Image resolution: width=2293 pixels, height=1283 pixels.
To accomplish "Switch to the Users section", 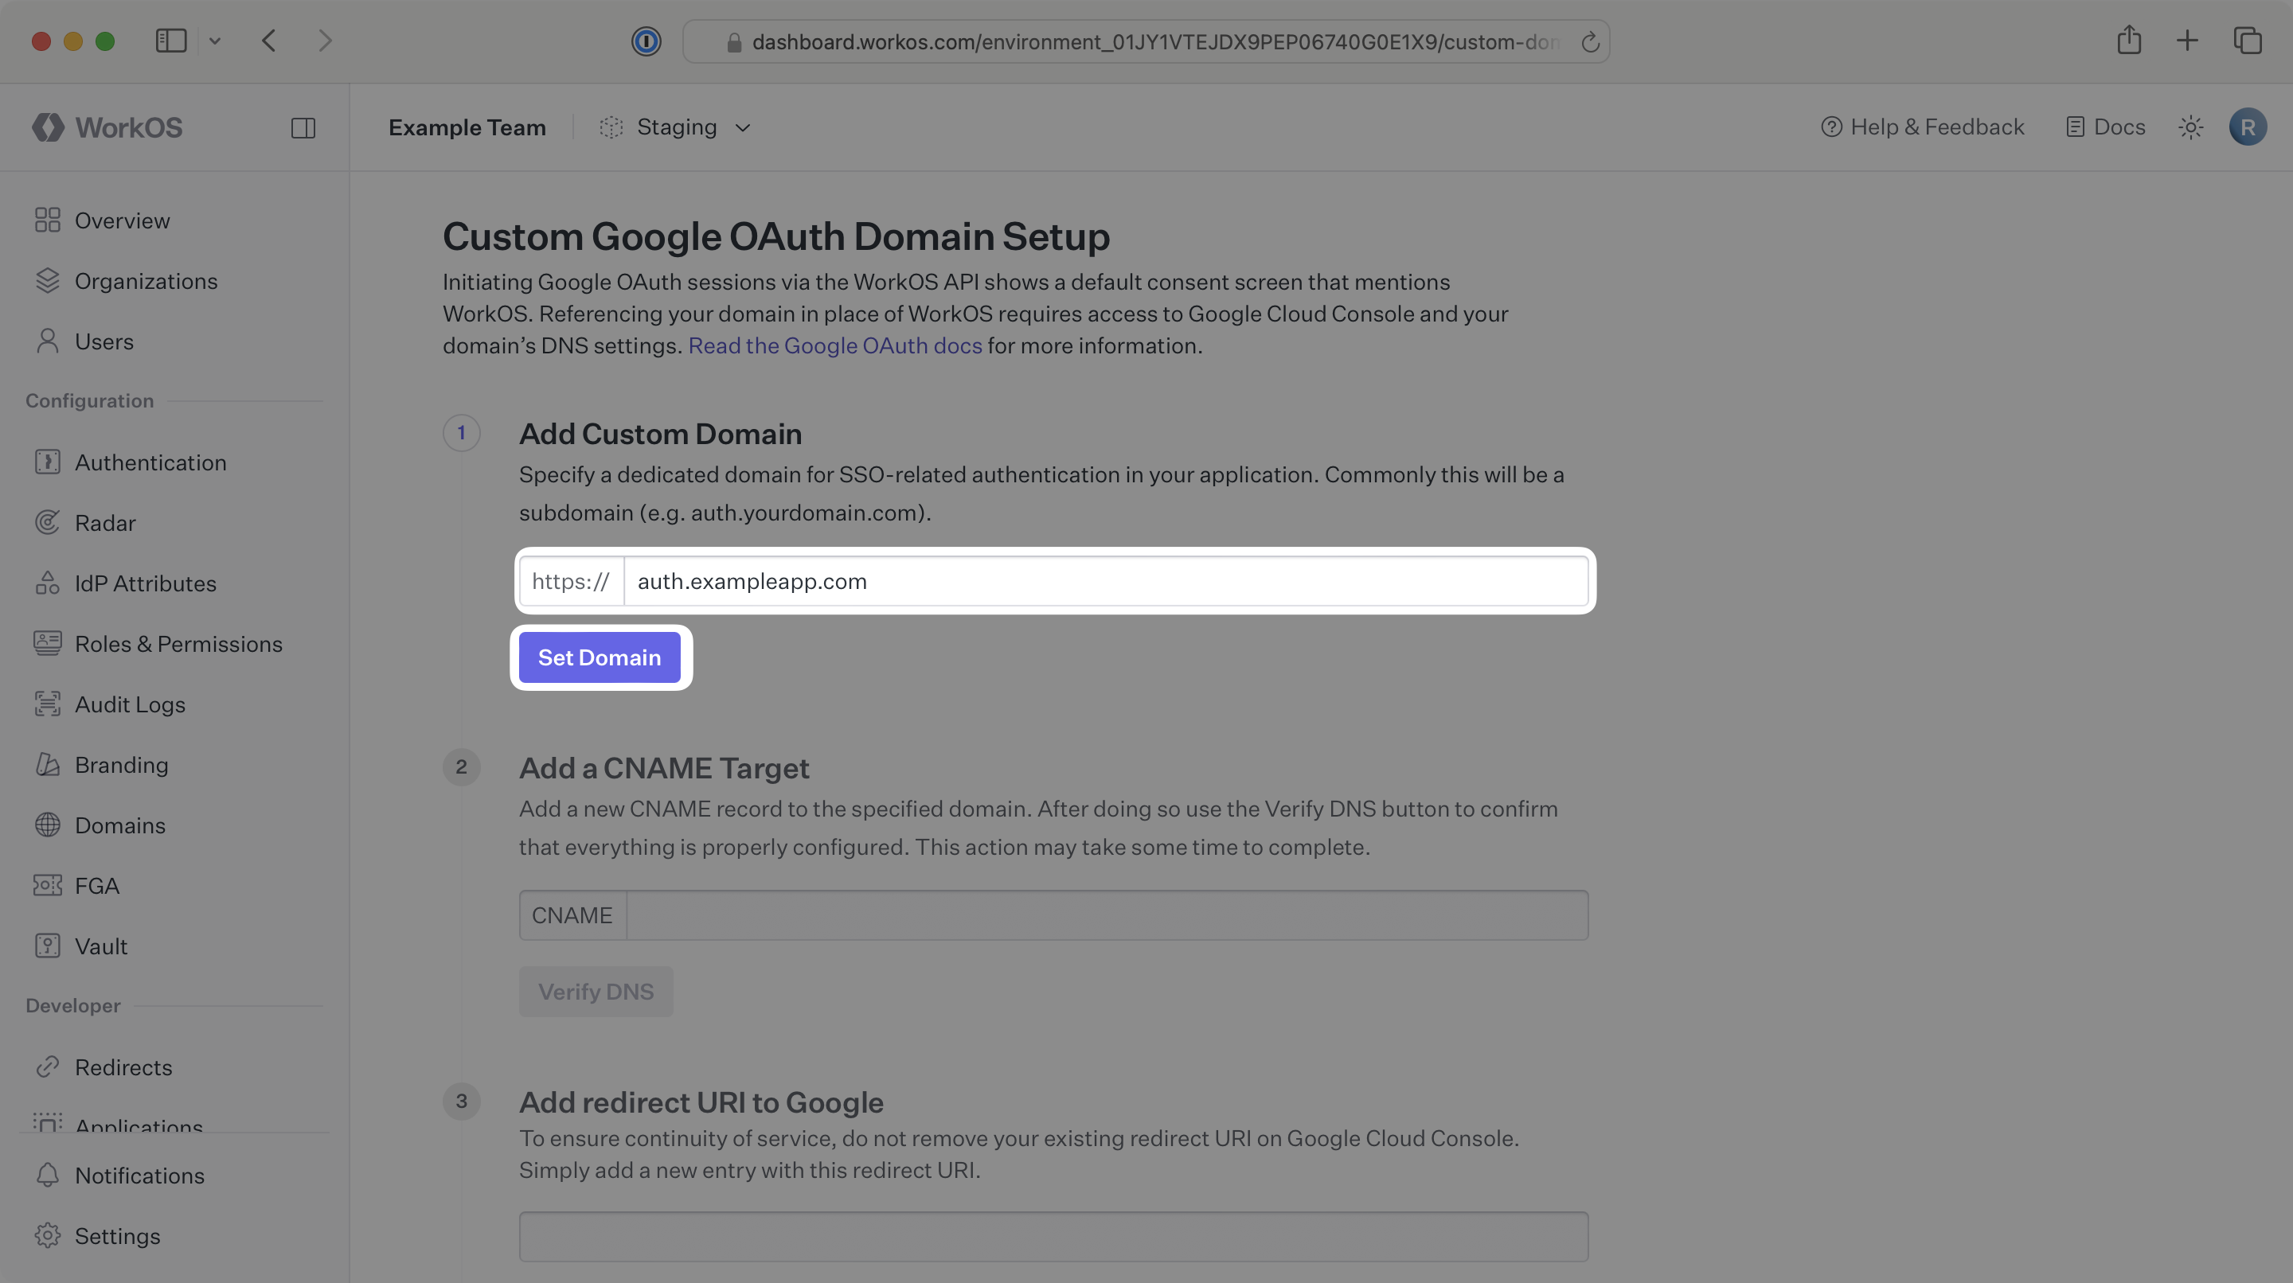I will point(104,341).
